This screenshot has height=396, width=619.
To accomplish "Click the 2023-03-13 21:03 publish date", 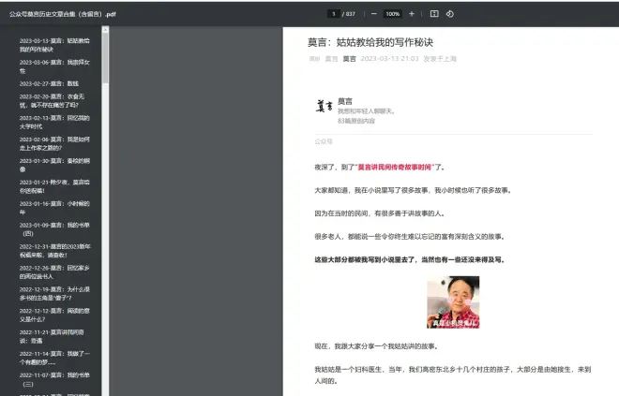I will (389, 59).
